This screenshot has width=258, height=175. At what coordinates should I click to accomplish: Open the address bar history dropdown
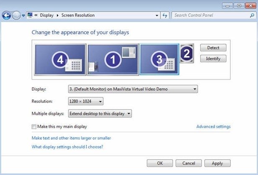click(x=157, y=15)
